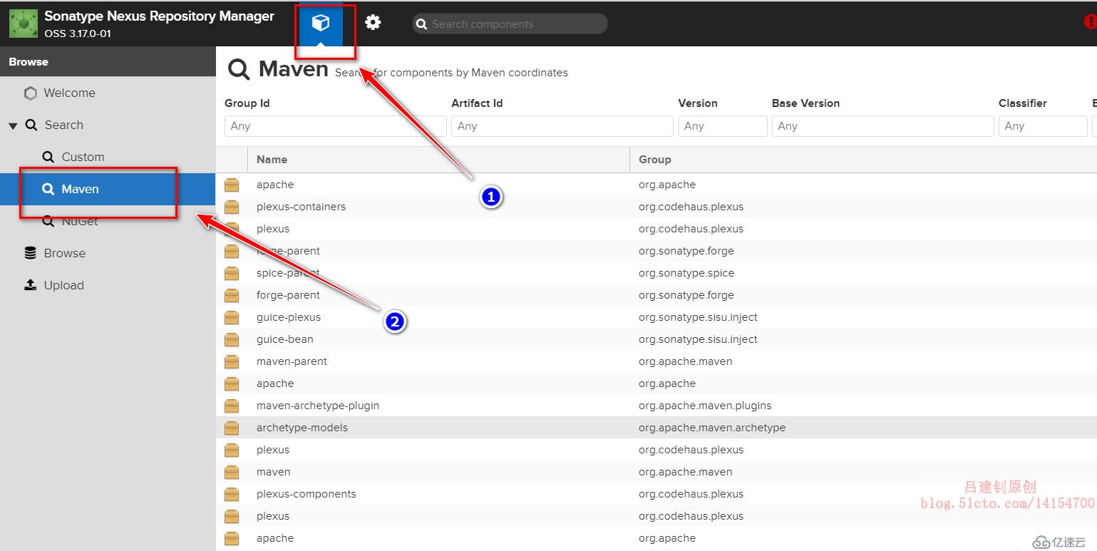1097x551 pixels.
Task: Click org.sonatype.sisu.inject group of guice-bean row
Action: pyautogui.click(x=698, y=339)
